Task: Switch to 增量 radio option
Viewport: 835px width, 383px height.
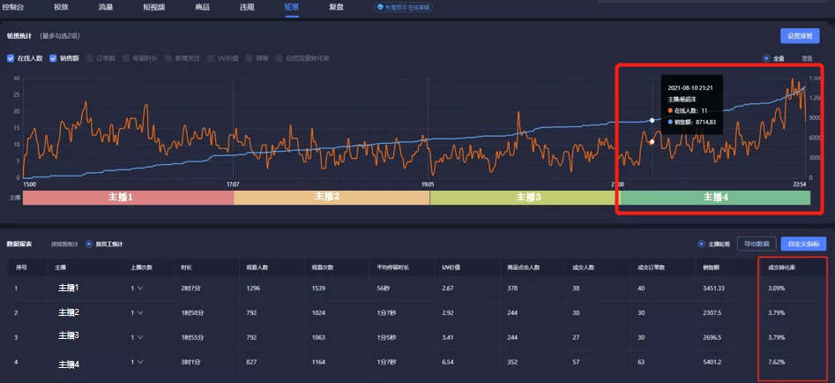Action: point(806,58)
